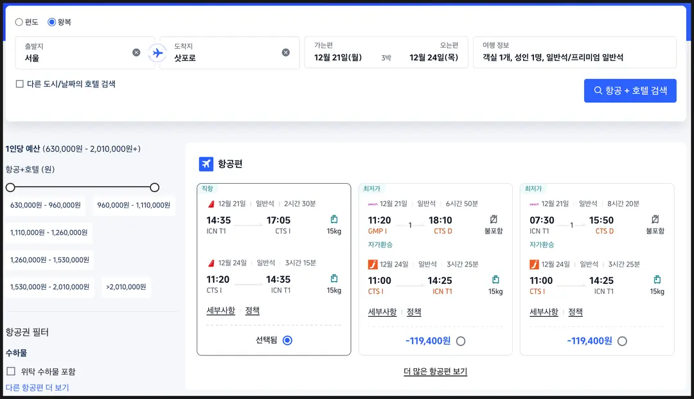Screen dimensions: 694x399
Task: Clear the 서울 departure field
Action: pyautogui.click(x=136, y=53)
